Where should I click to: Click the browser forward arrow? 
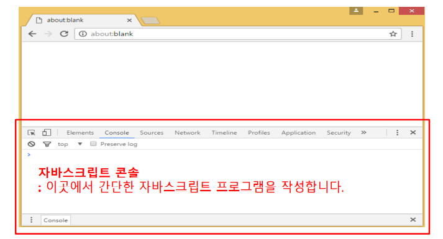[48, 34]
